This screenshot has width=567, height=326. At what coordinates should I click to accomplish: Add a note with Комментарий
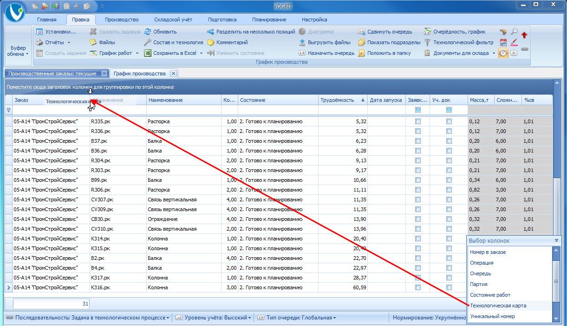click(x=228, y=42)
